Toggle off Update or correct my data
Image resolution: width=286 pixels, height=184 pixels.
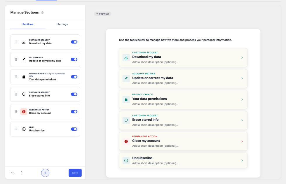pos(74,59)
